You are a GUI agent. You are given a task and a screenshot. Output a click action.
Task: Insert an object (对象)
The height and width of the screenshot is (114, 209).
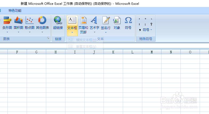click(117, 22)
